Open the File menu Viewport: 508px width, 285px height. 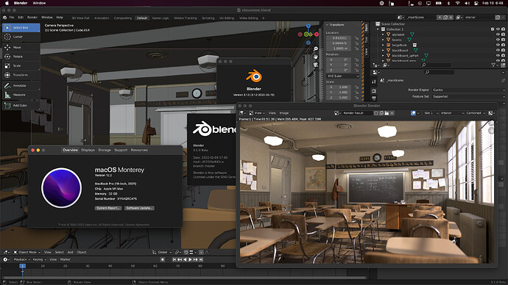12,18
